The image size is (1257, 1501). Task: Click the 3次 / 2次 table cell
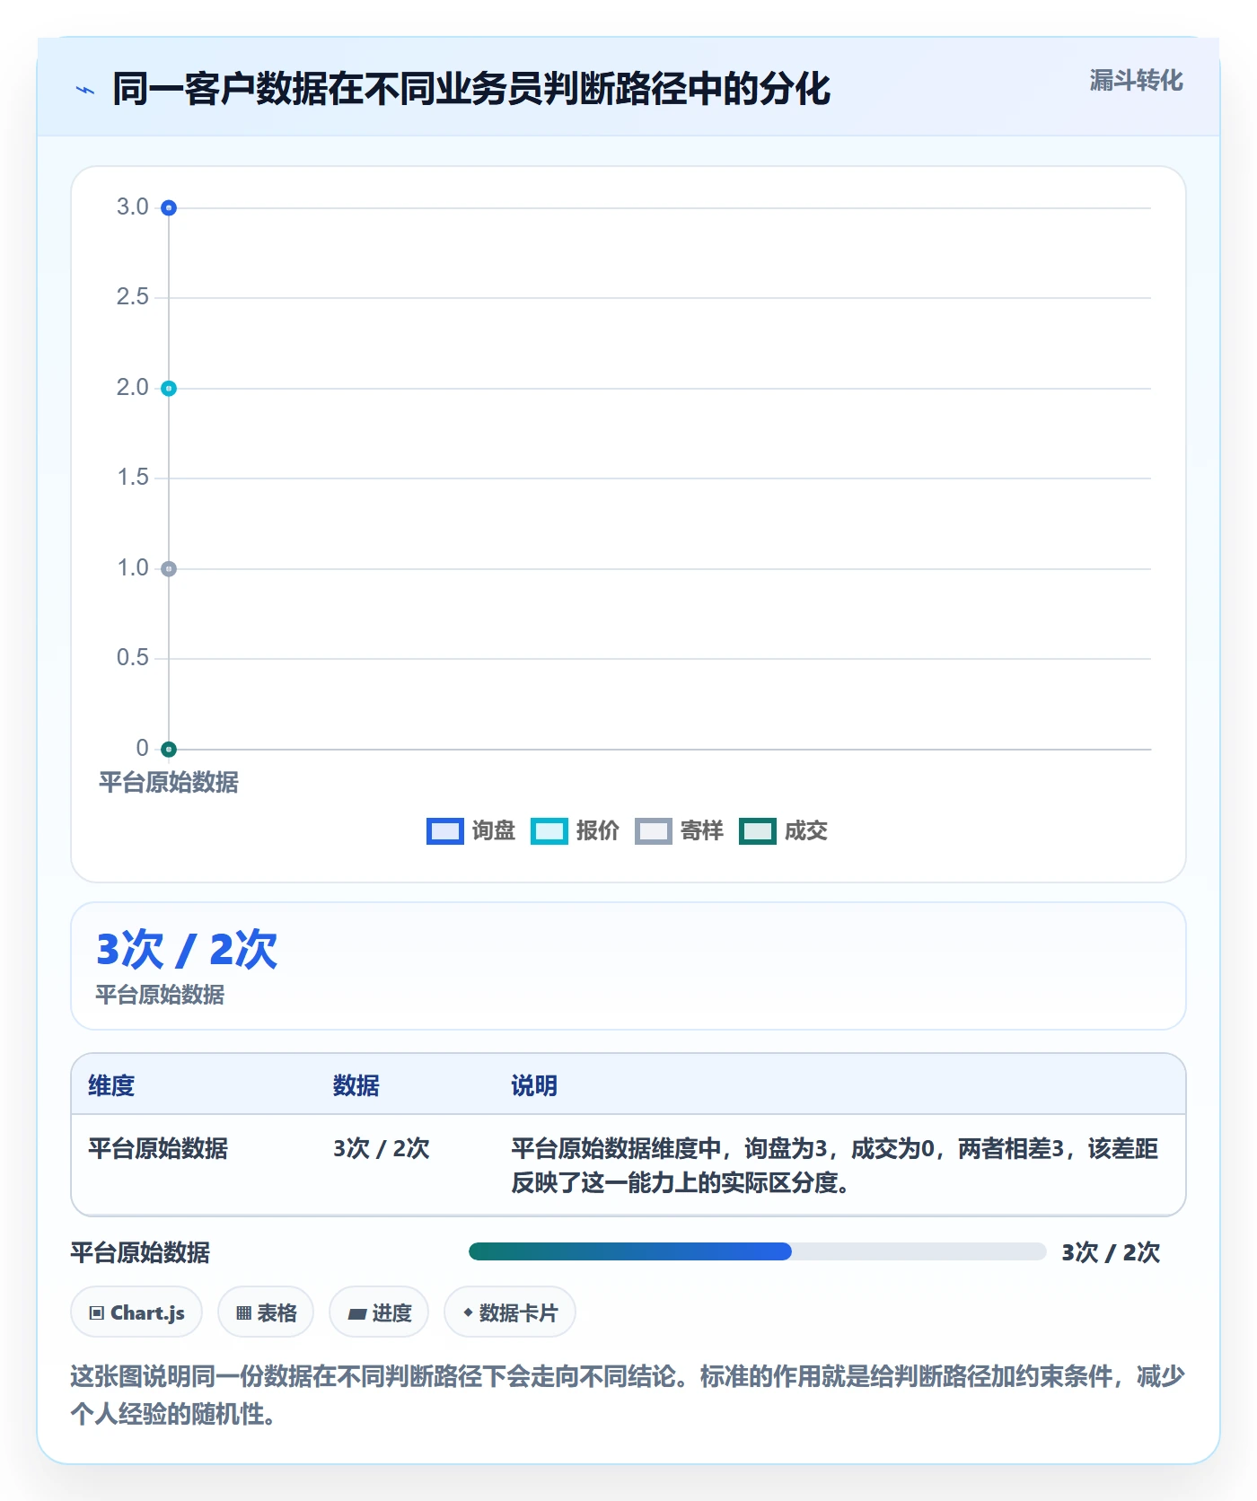tap(382, 1148)
